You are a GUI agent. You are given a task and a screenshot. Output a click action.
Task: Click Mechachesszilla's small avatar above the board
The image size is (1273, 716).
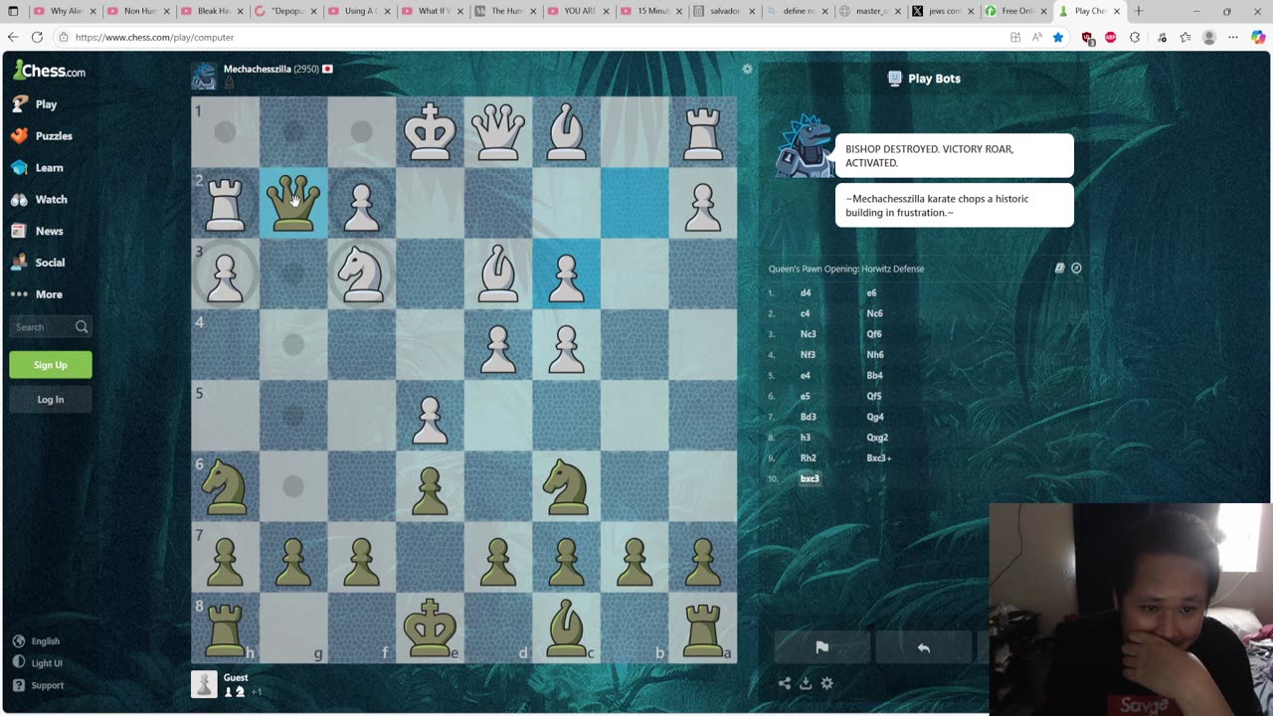click(x=204, y=77)
